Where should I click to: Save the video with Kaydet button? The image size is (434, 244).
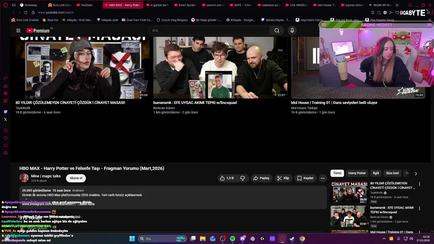pyautogui.click(x=305, y=178)
